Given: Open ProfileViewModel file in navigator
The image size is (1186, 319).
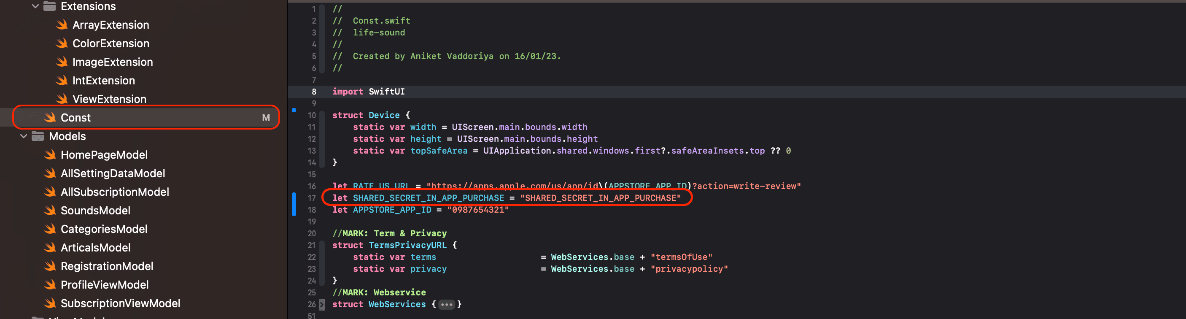Looking at the screenshot, I should [x=105, y=285].
